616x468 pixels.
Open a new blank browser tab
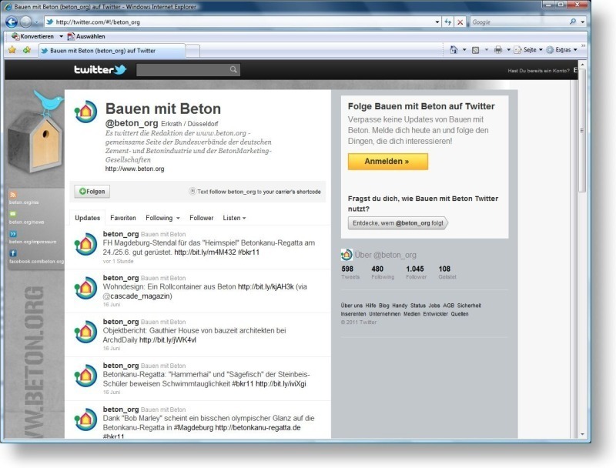(x=192, y=51)
